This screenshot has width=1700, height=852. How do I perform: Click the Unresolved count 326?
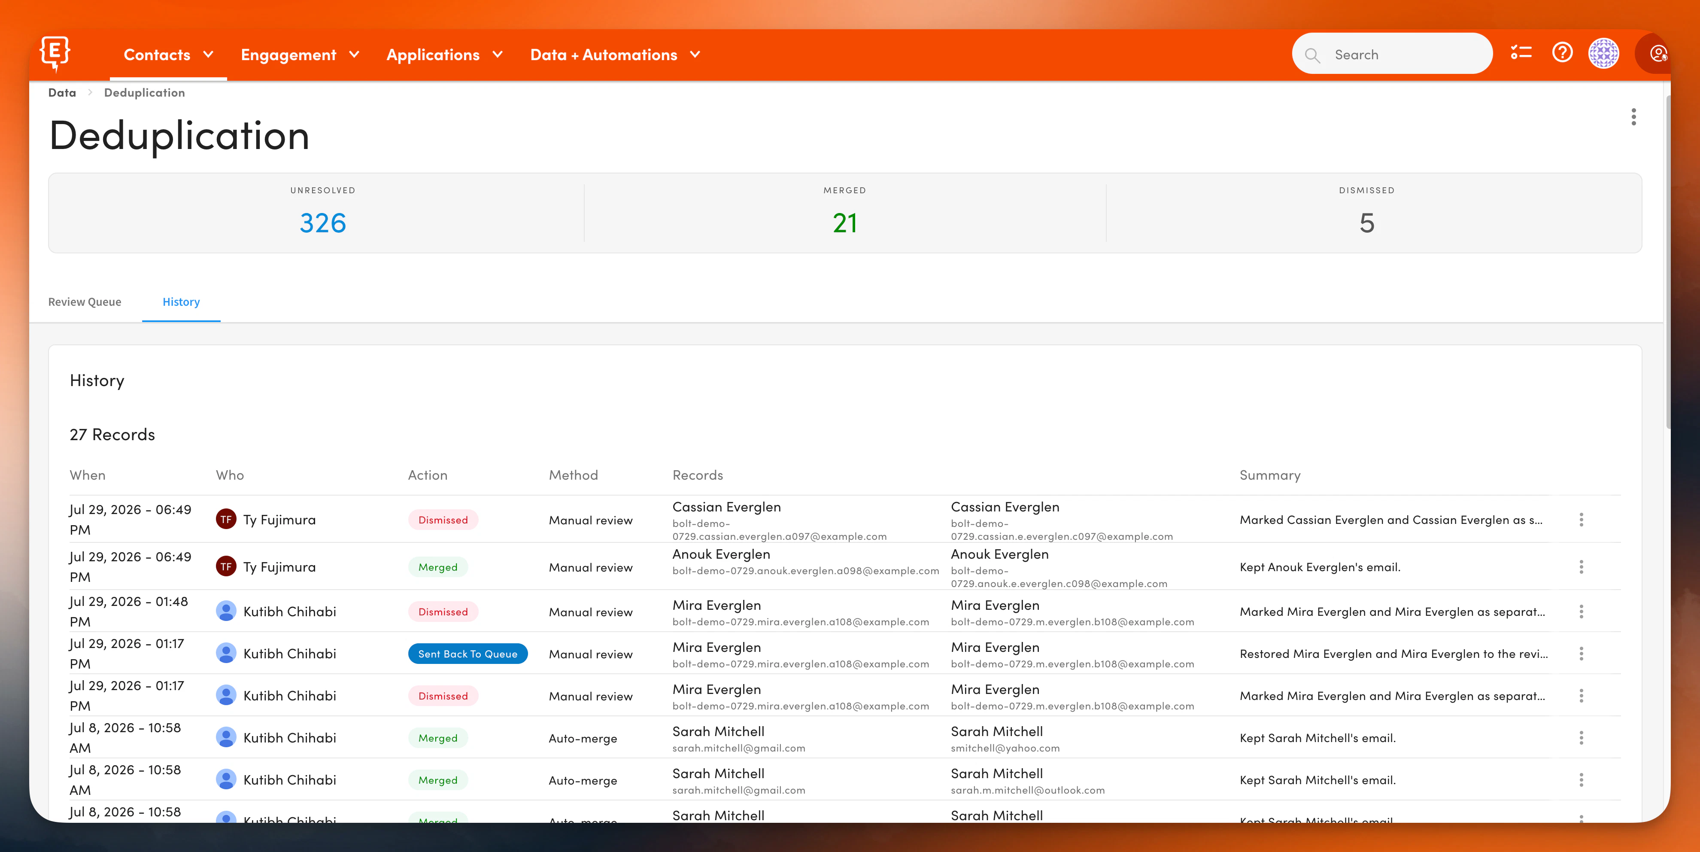point(323,223)
